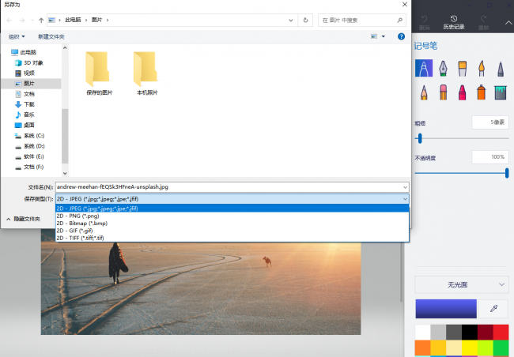Open the dialog help button
Viewport: 514px width, 357px height.
point(401,36)
